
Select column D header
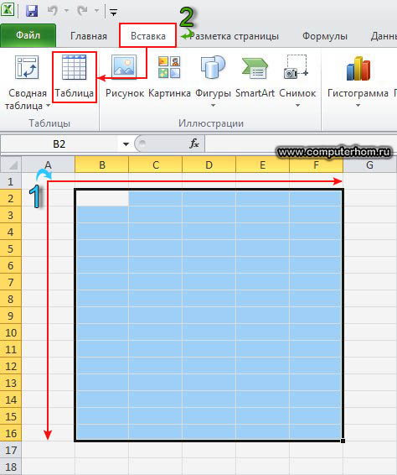pos(209,164)
